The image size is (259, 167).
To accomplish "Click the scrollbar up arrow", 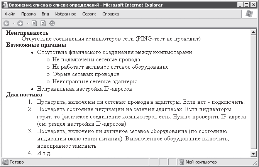I will (253, 33).
